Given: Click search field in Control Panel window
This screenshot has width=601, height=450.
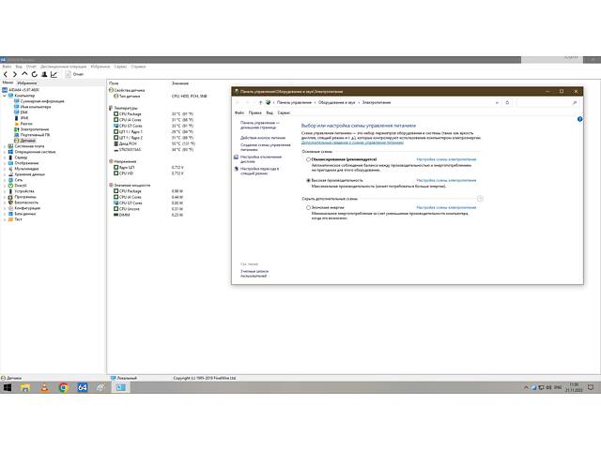Looking at the screenshot, I should (547, 102).
